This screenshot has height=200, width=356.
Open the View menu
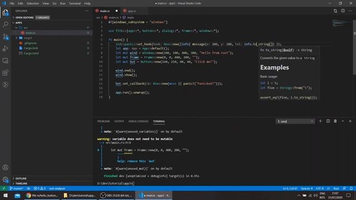pos(46,3)
